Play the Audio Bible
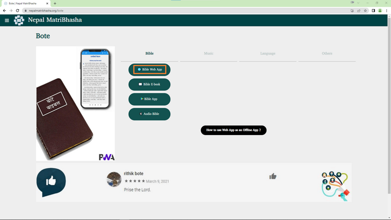The image size is (391, 220). point(150,114)
